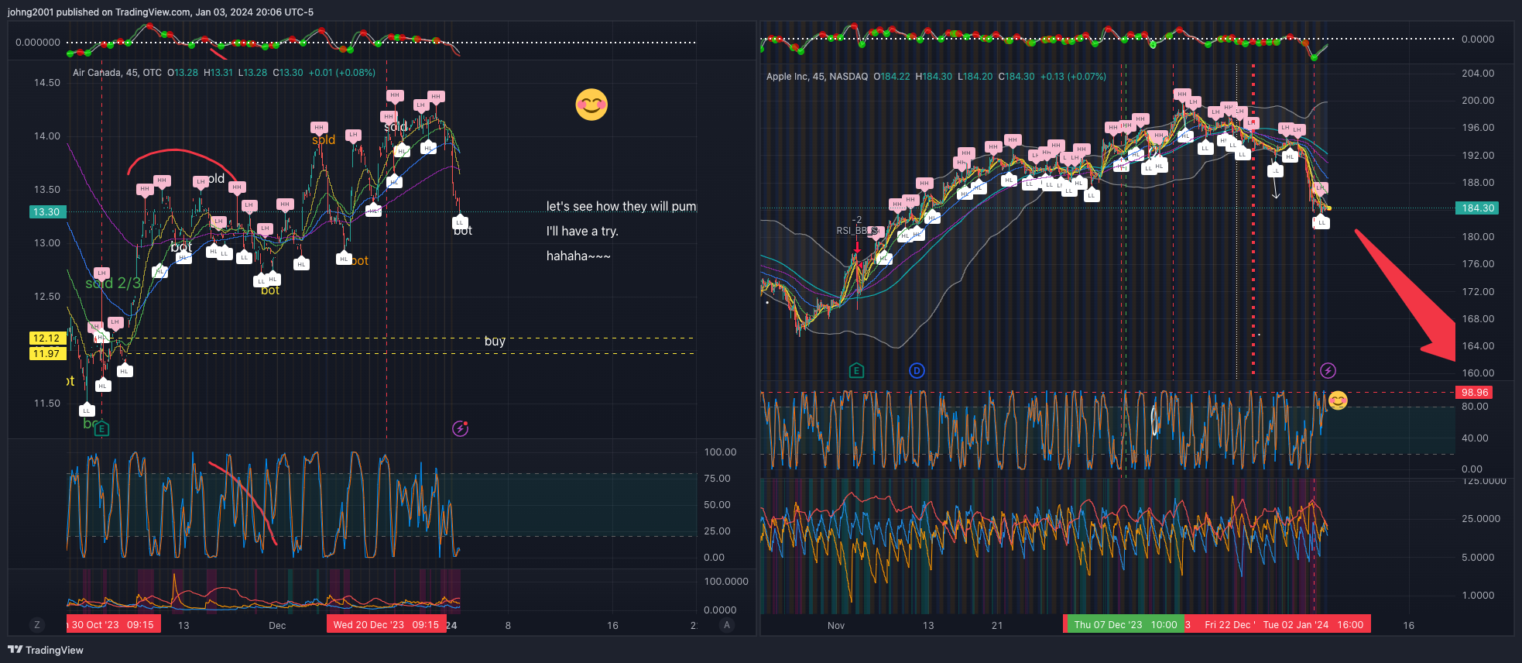Select the '30 Oct '23 09:15' date marker
The width and height of the screenshot is (1522, 663).
point(113,625)
